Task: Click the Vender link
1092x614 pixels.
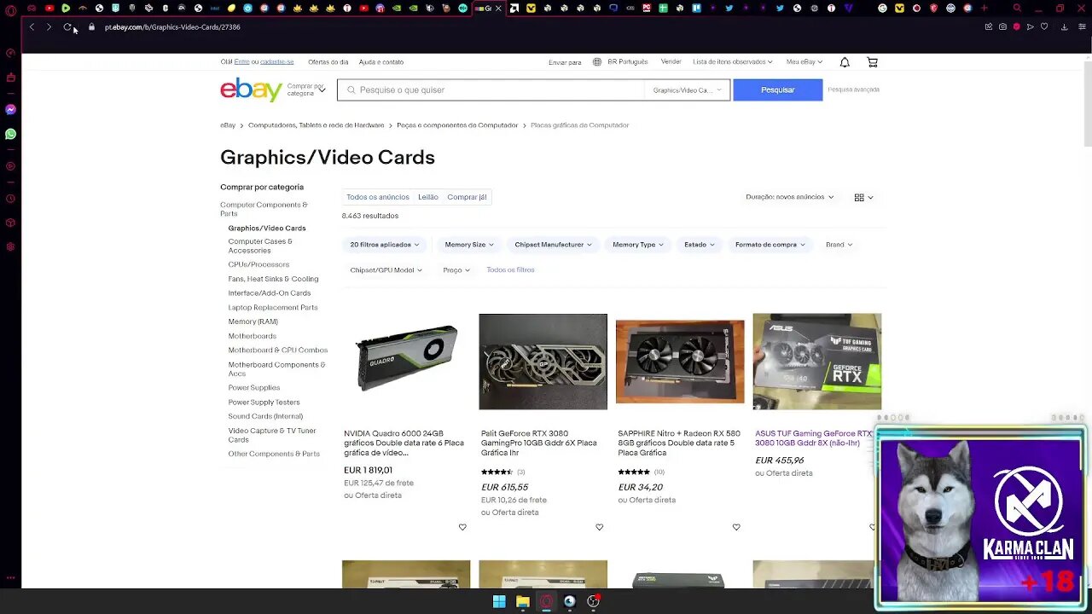Action: 671,62
